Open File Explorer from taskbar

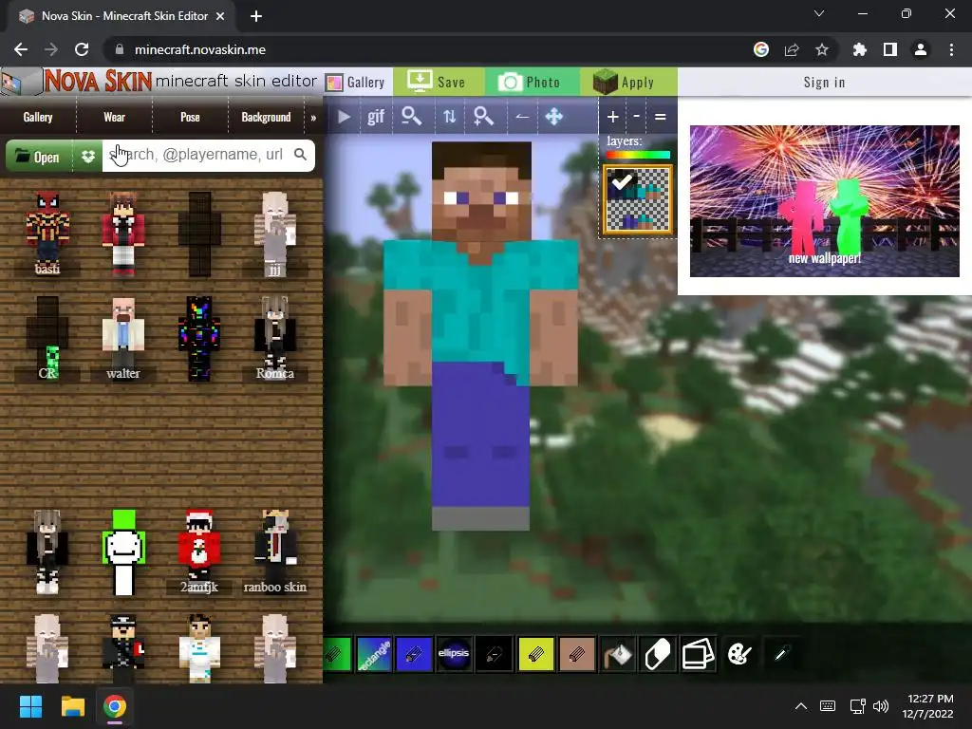[72, 706]
